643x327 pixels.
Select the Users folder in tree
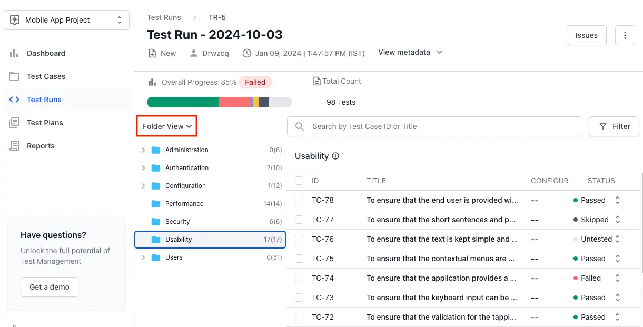pos(174,257)
